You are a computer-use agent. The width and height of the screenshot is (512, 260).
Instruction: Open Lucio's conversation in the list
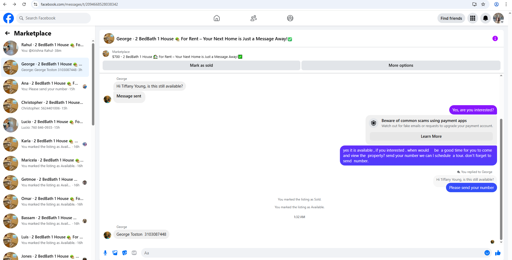[x=45, y=125]
